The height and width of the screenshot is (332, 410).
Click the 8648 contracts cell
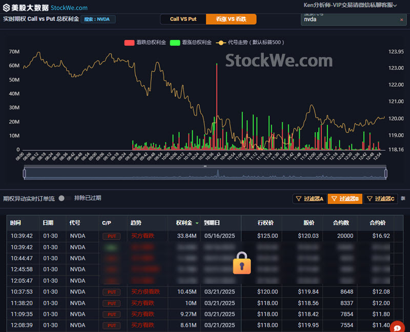click(347, 291)
